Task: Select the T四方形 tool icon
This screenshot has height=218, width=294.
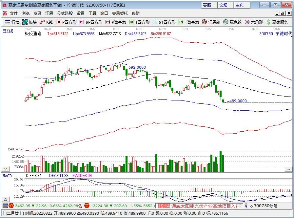Action: coord(131,22)
